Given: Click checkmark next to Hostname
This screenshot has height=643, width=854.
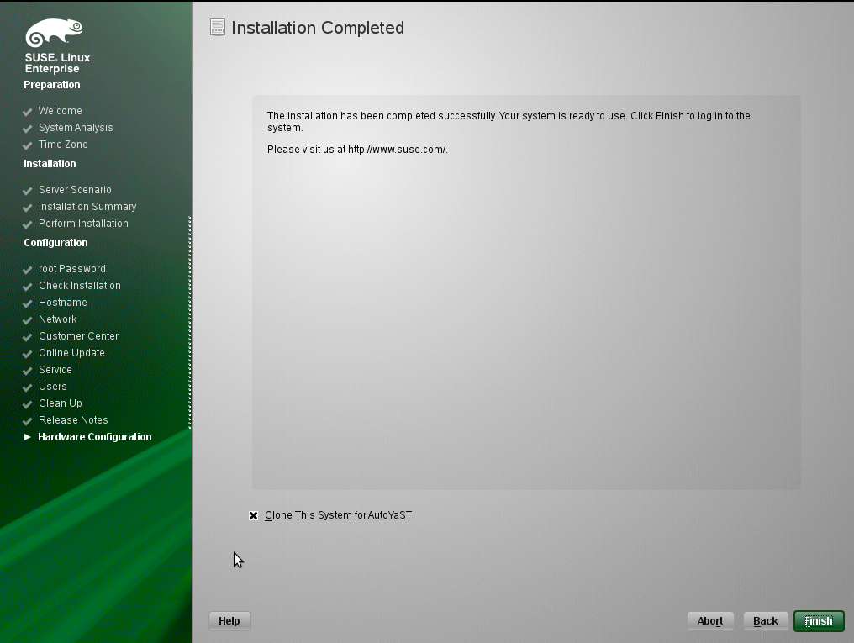Looking at the screenshot, I should coord(27,303).
